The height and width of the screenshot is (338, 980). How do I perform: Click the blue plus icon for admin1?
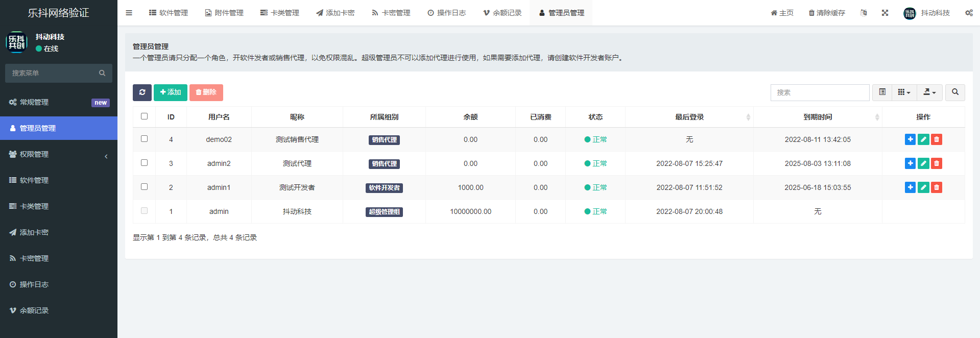[910, 187]
